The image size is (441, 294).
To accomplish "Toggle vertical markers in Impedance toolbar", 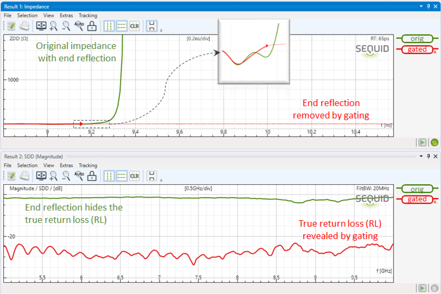I will click(109, 26).
